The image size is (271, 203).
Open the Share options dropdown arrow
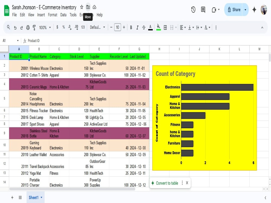[245, 9]
